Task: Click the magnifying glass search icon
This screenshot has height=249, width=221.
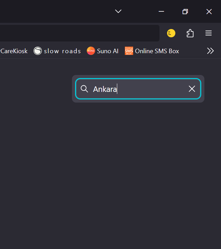Action: pyautogui.click(x=84, y=89)
